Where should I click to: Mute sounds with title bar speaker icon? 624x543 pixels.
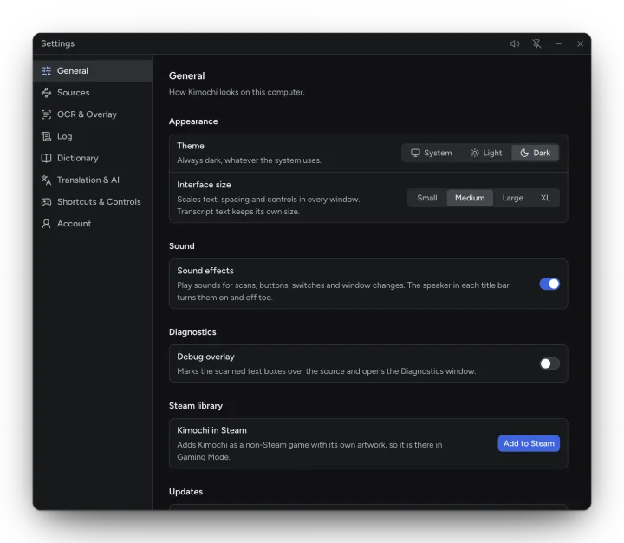515,43
